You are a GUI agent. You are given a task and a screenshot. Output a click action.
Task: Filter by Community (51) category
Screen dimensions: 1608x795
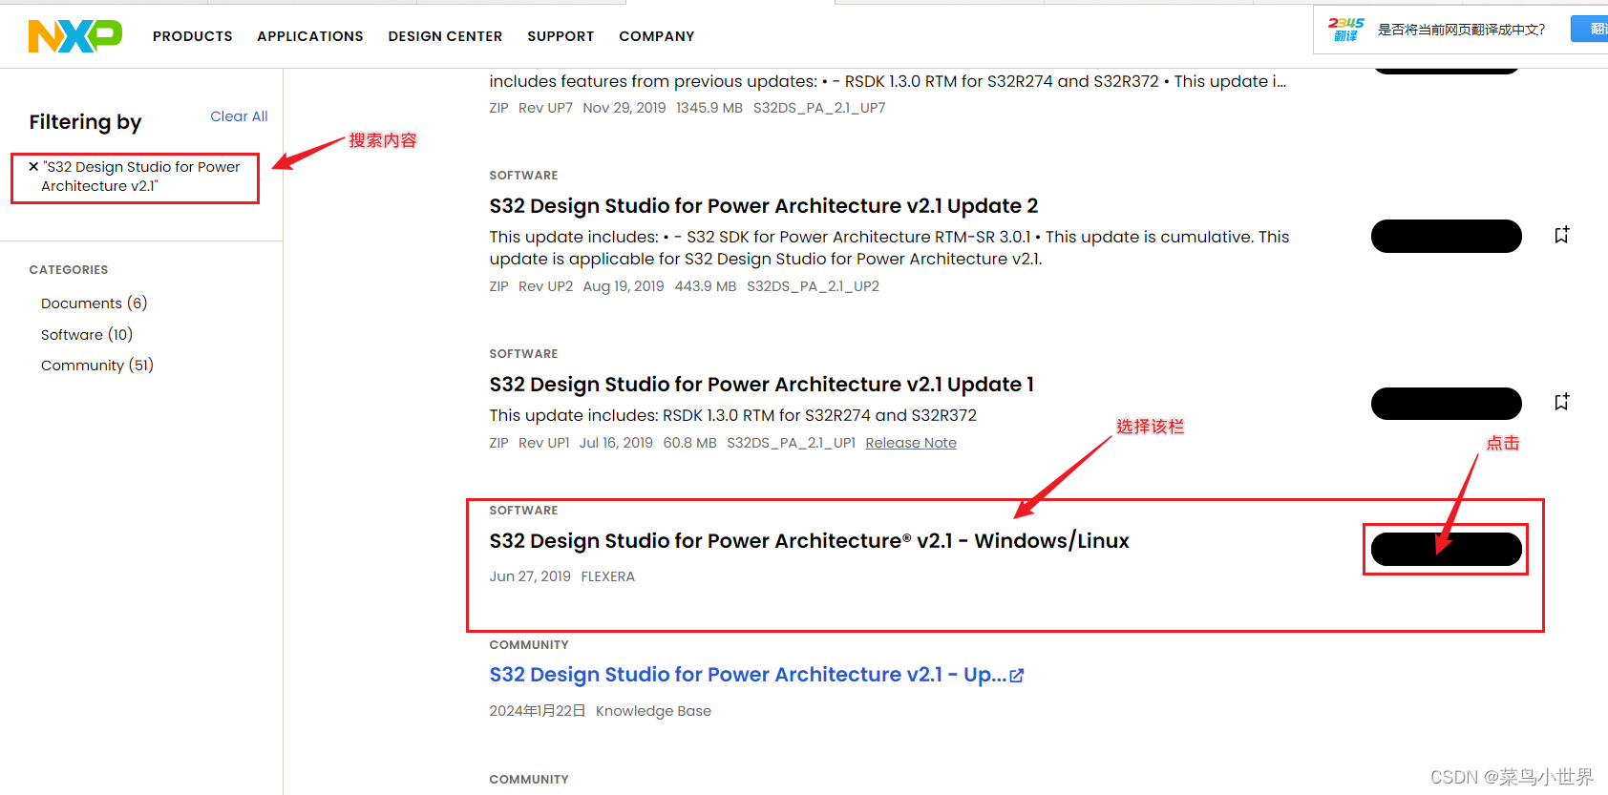click(97, 366)
